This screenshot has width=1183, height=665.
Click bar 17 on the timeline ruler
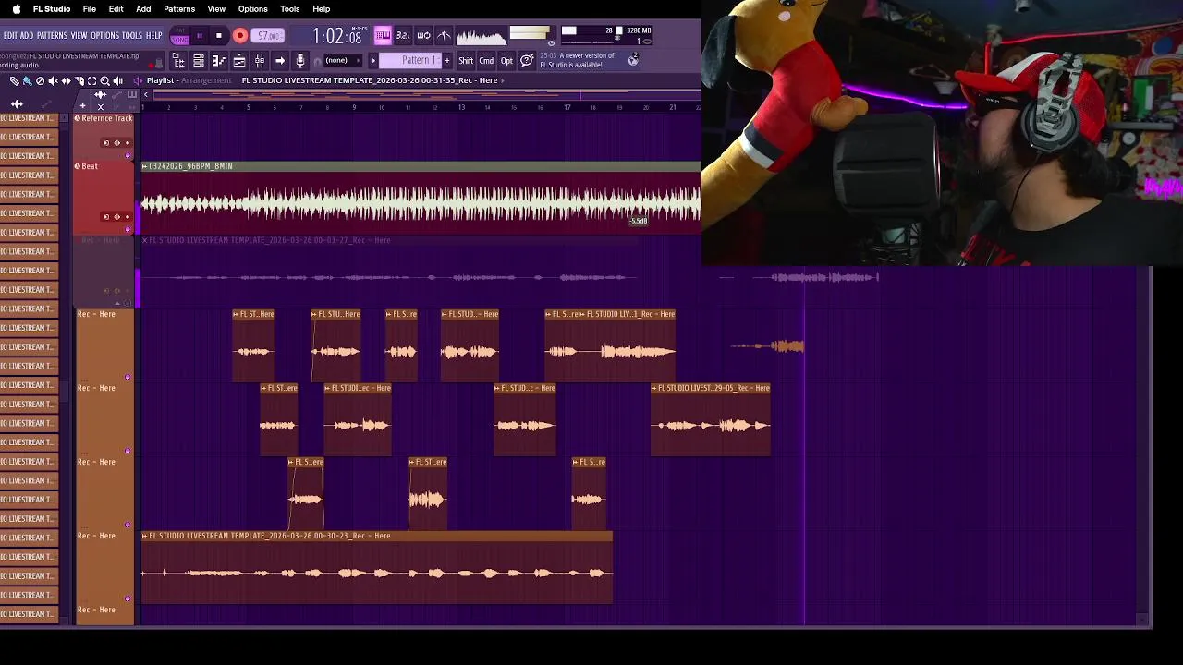[x=567, y=107]
